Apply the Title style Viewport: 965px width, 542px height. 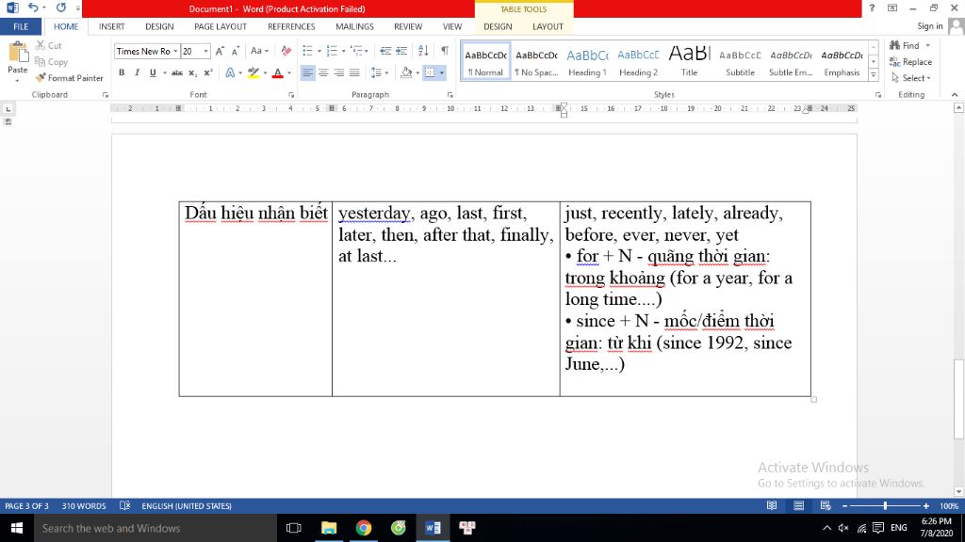[x=689, y=61]
